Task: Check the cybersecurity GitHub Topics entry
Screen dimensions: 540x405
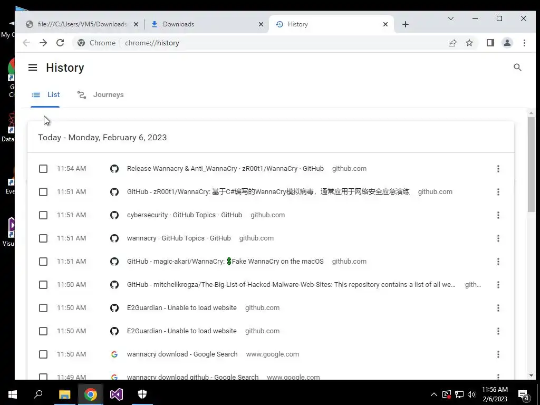Action: tap(43, 215)
